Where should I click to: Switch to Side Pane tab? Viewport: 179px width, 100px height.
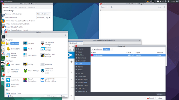pos(14,7)
